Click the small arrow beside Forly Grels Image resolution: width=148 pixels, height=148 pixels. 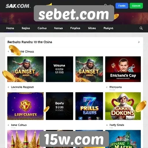pyautogui.click(x=107, y=125)
